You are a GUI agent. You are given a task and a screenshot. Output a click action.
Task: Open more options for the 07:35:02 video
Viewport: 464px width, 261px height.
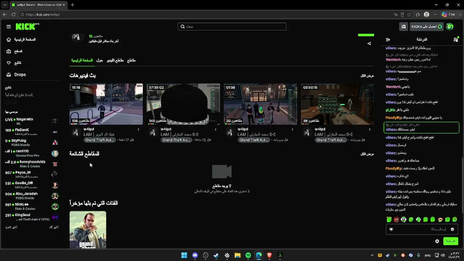coord(216,129)
